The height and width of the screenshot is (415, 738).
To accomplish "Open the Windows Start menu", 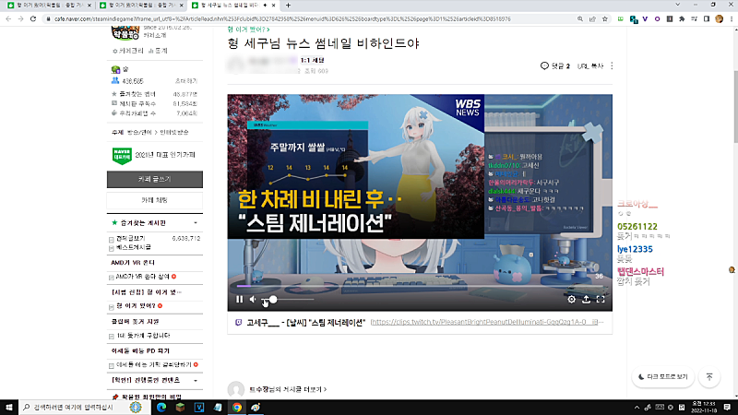I will (8, 408).
